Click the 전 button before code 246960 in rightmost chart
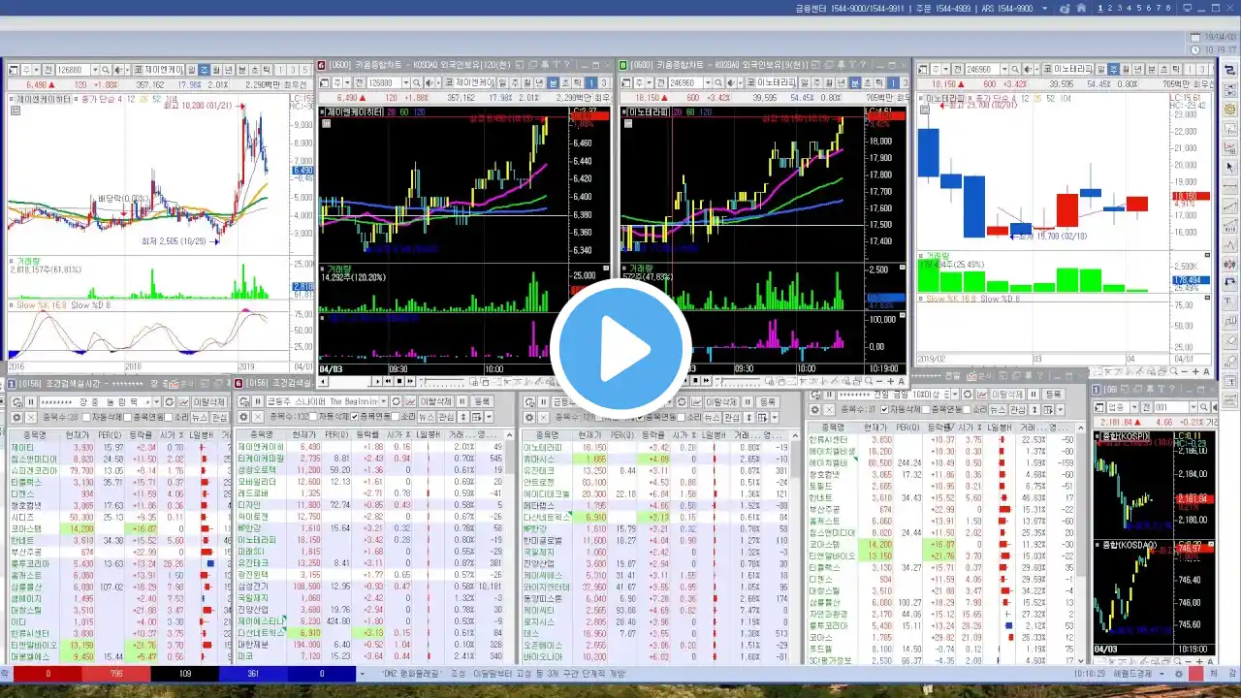Viewport: 1241px width, 698px height. (x=958, y=70)
